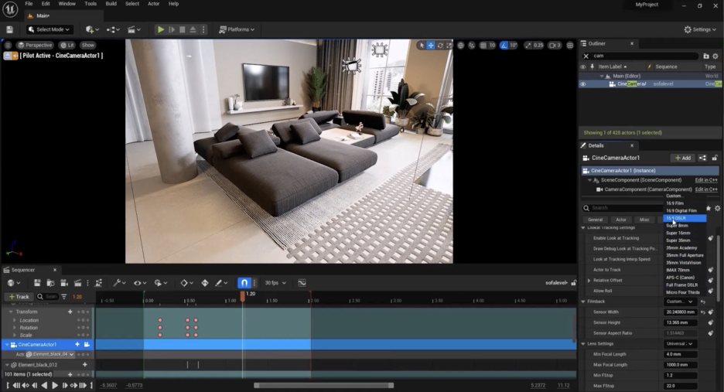This screenshot has height=392, width=724.
Task: Collapse the Lens Settings section
Action: tap(583, 344)
